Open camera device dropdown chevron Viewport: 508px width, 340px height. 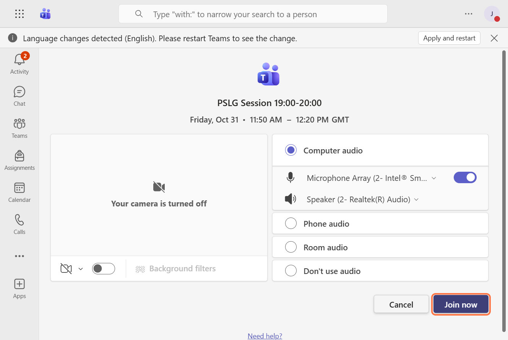click(81, 269)
